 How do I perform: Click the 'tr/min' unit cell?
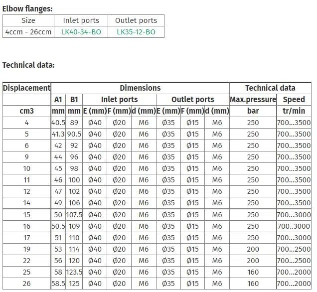click(x=294, y=111)
